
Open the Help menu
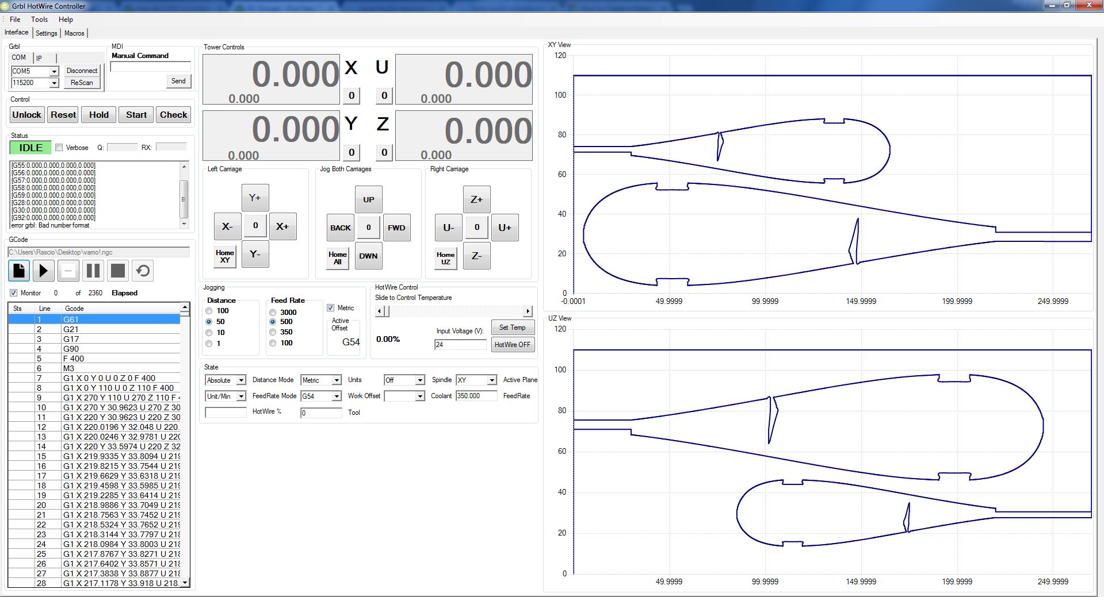66,20
